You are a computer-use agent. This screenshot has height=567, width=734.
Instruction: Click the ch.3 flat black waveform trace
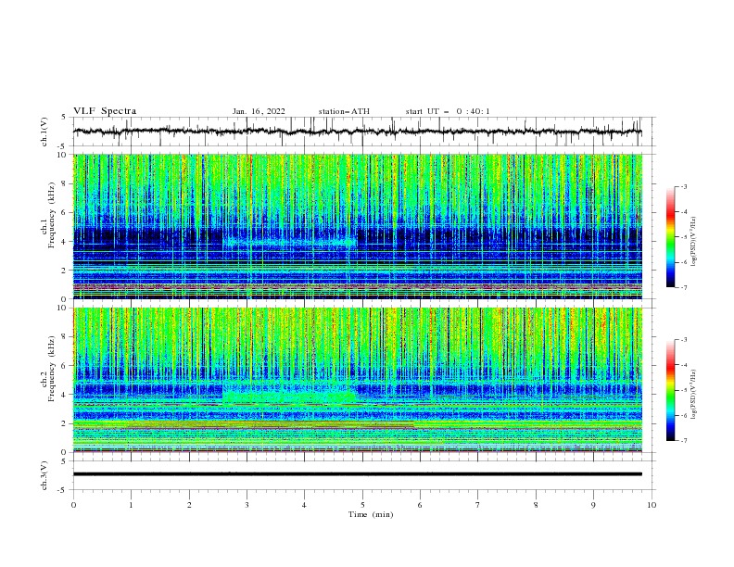click(358, 474)
